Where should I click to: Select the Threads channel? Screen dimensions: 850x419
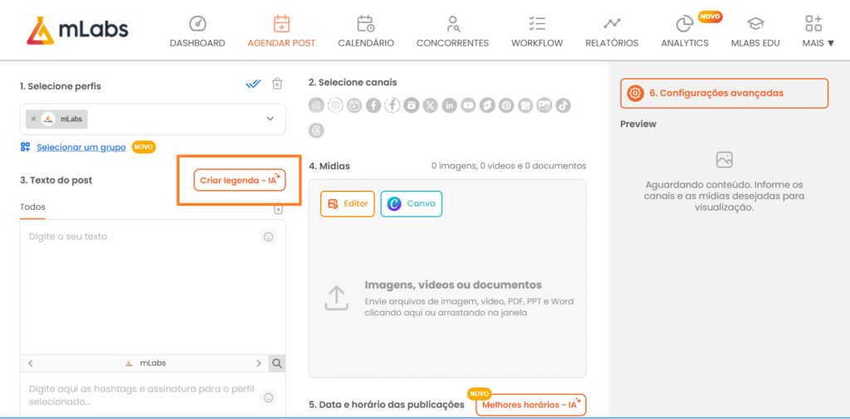click(x=316, y=130)
